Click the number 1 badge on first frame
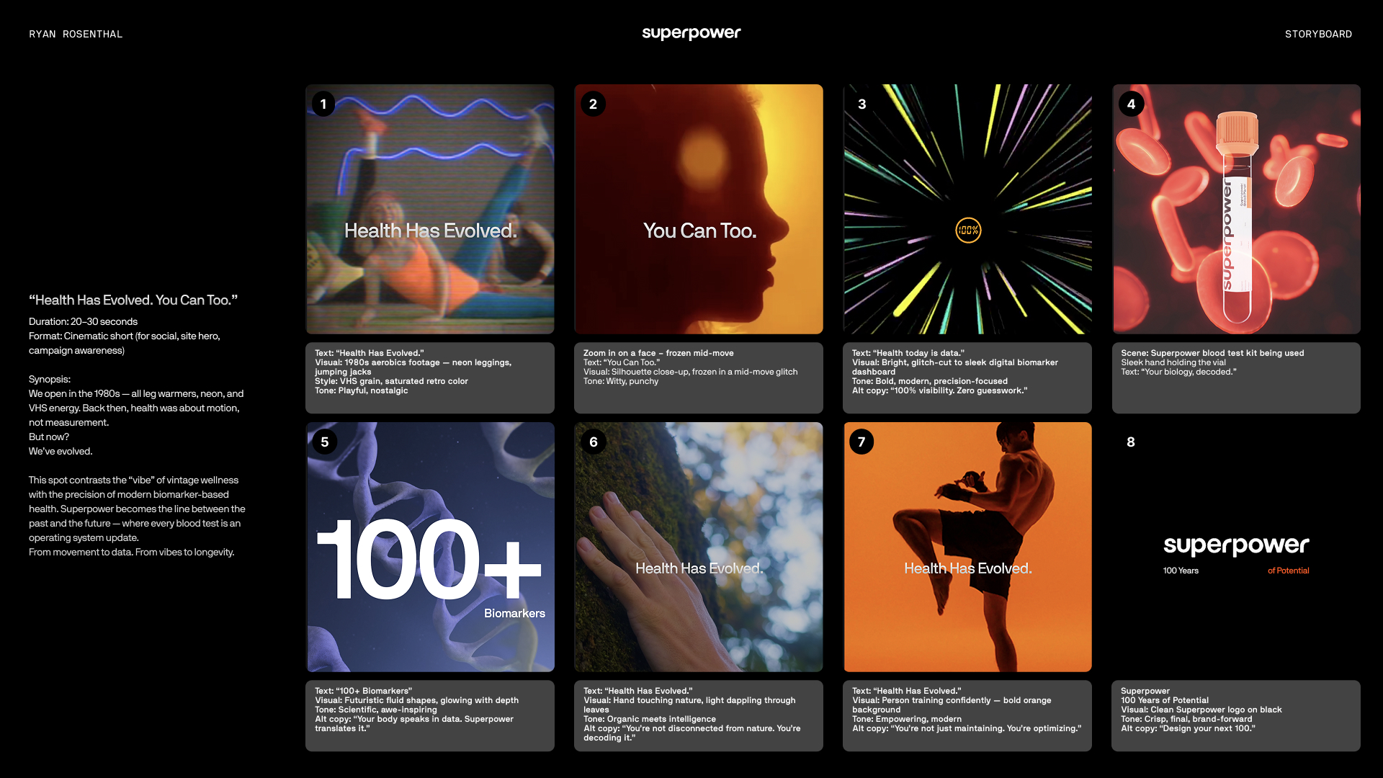This screenshot has height=778, width=1383. 323,104
